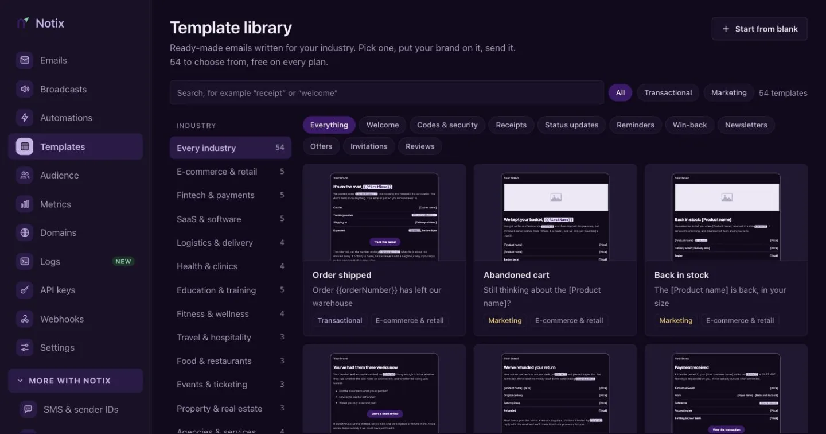Select the Welcome category chip
The height and width of the screenshot is (434, 826).
tap(383, 125)
